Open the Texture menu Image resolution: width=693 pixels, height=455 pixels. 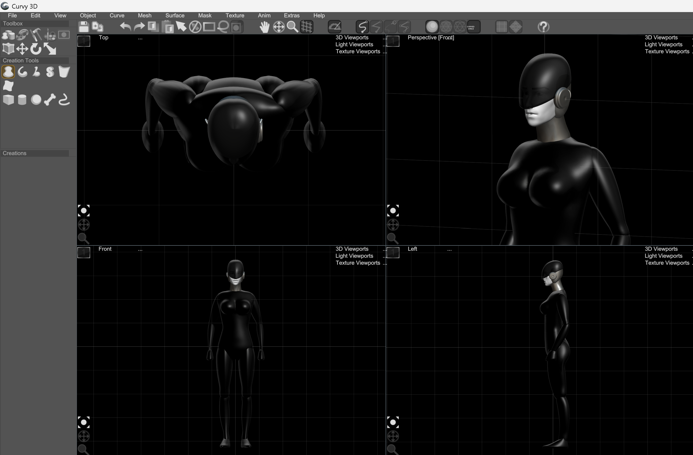coord(235,16)
